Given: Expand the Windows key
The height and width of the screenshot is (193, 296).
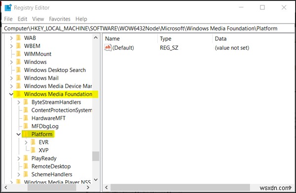Looking at the screenshot, I should click(11, 62).
